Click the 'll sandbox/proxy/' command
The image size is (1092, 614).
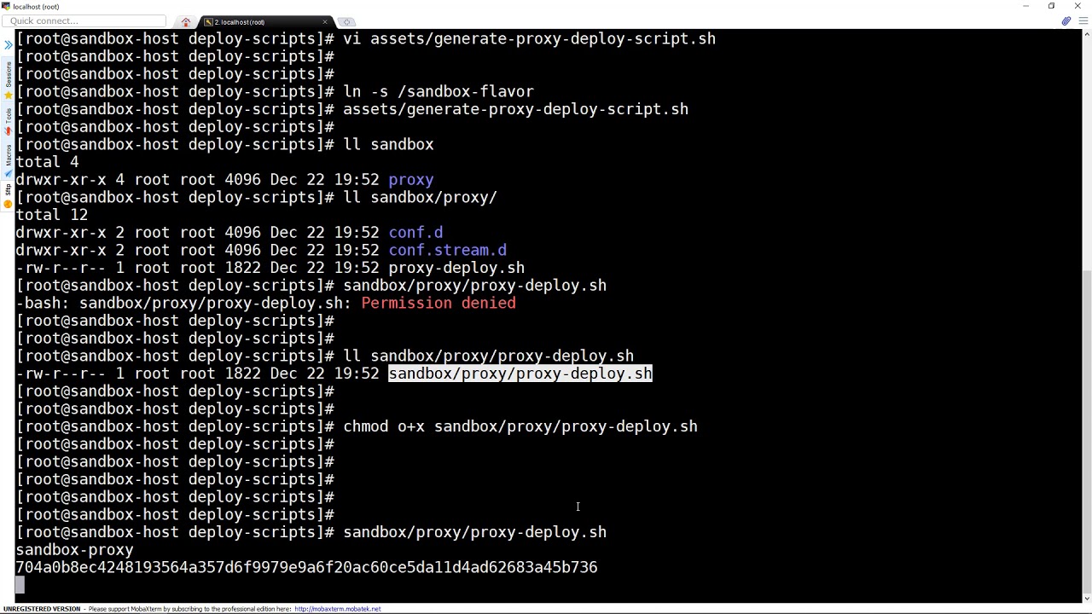click(420, 197)
